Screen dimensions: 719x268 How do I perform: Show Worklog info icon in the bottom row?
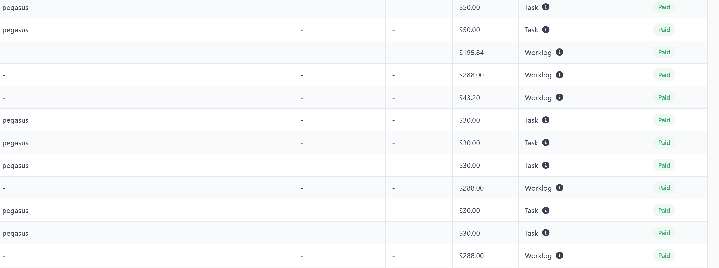[x=559, y=255]
